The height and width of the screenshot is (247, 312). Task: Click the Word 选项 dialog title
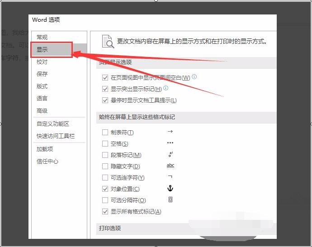(46, 20)
